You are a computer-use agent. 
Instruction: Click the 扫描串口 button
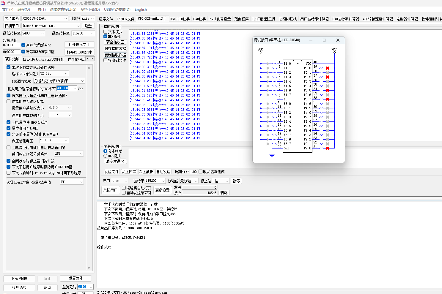tap(12, 26)
